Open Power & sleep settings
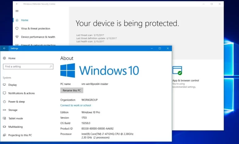The width and height of the screenshot is (239, 144). tap(17, 102)
